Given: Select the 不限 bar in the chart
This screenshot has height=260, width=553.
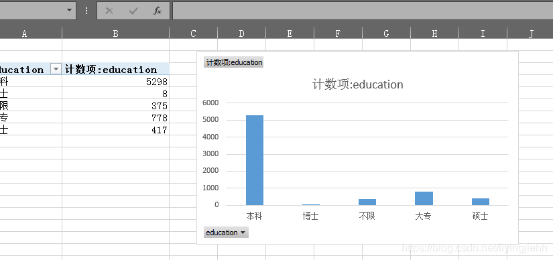Looking at the screenshot, I should [x=367, y=202].
